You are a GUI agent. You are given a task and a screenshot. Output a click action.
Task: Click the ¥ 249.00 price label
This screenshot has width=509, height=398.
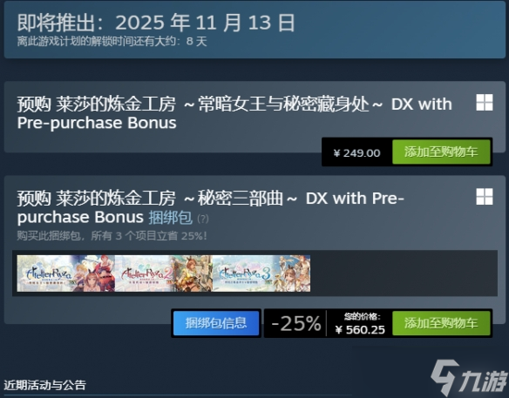[356, 152]
